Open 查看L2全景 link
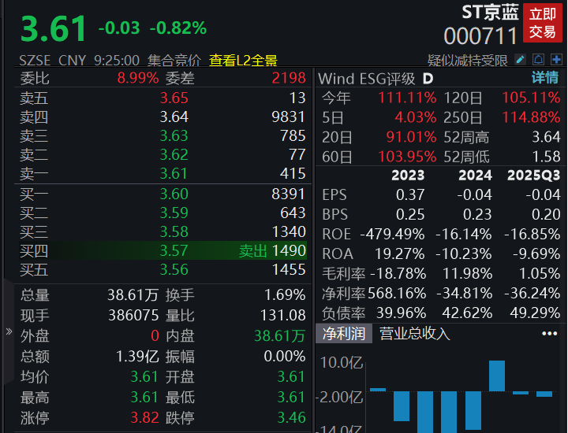 [x=243, y=61]
